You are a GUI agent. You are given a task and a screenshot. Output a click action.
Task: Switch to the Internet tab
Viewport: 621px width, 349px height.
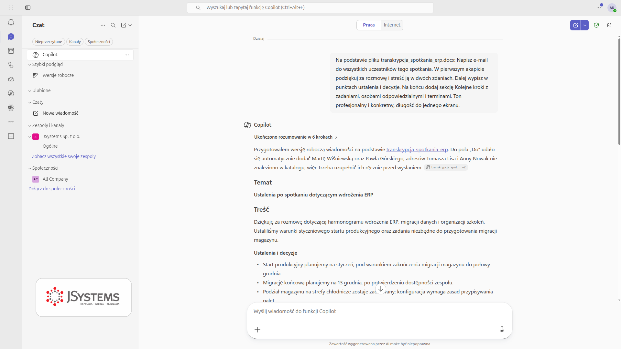[x=392, y=25]
